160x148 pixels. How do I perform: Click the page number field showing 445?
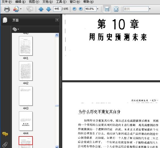click(x=57, y=9)
